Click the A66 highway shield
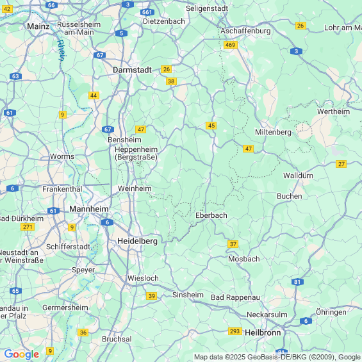The width and height of the screenshot is (362, 362). [51, 5]
